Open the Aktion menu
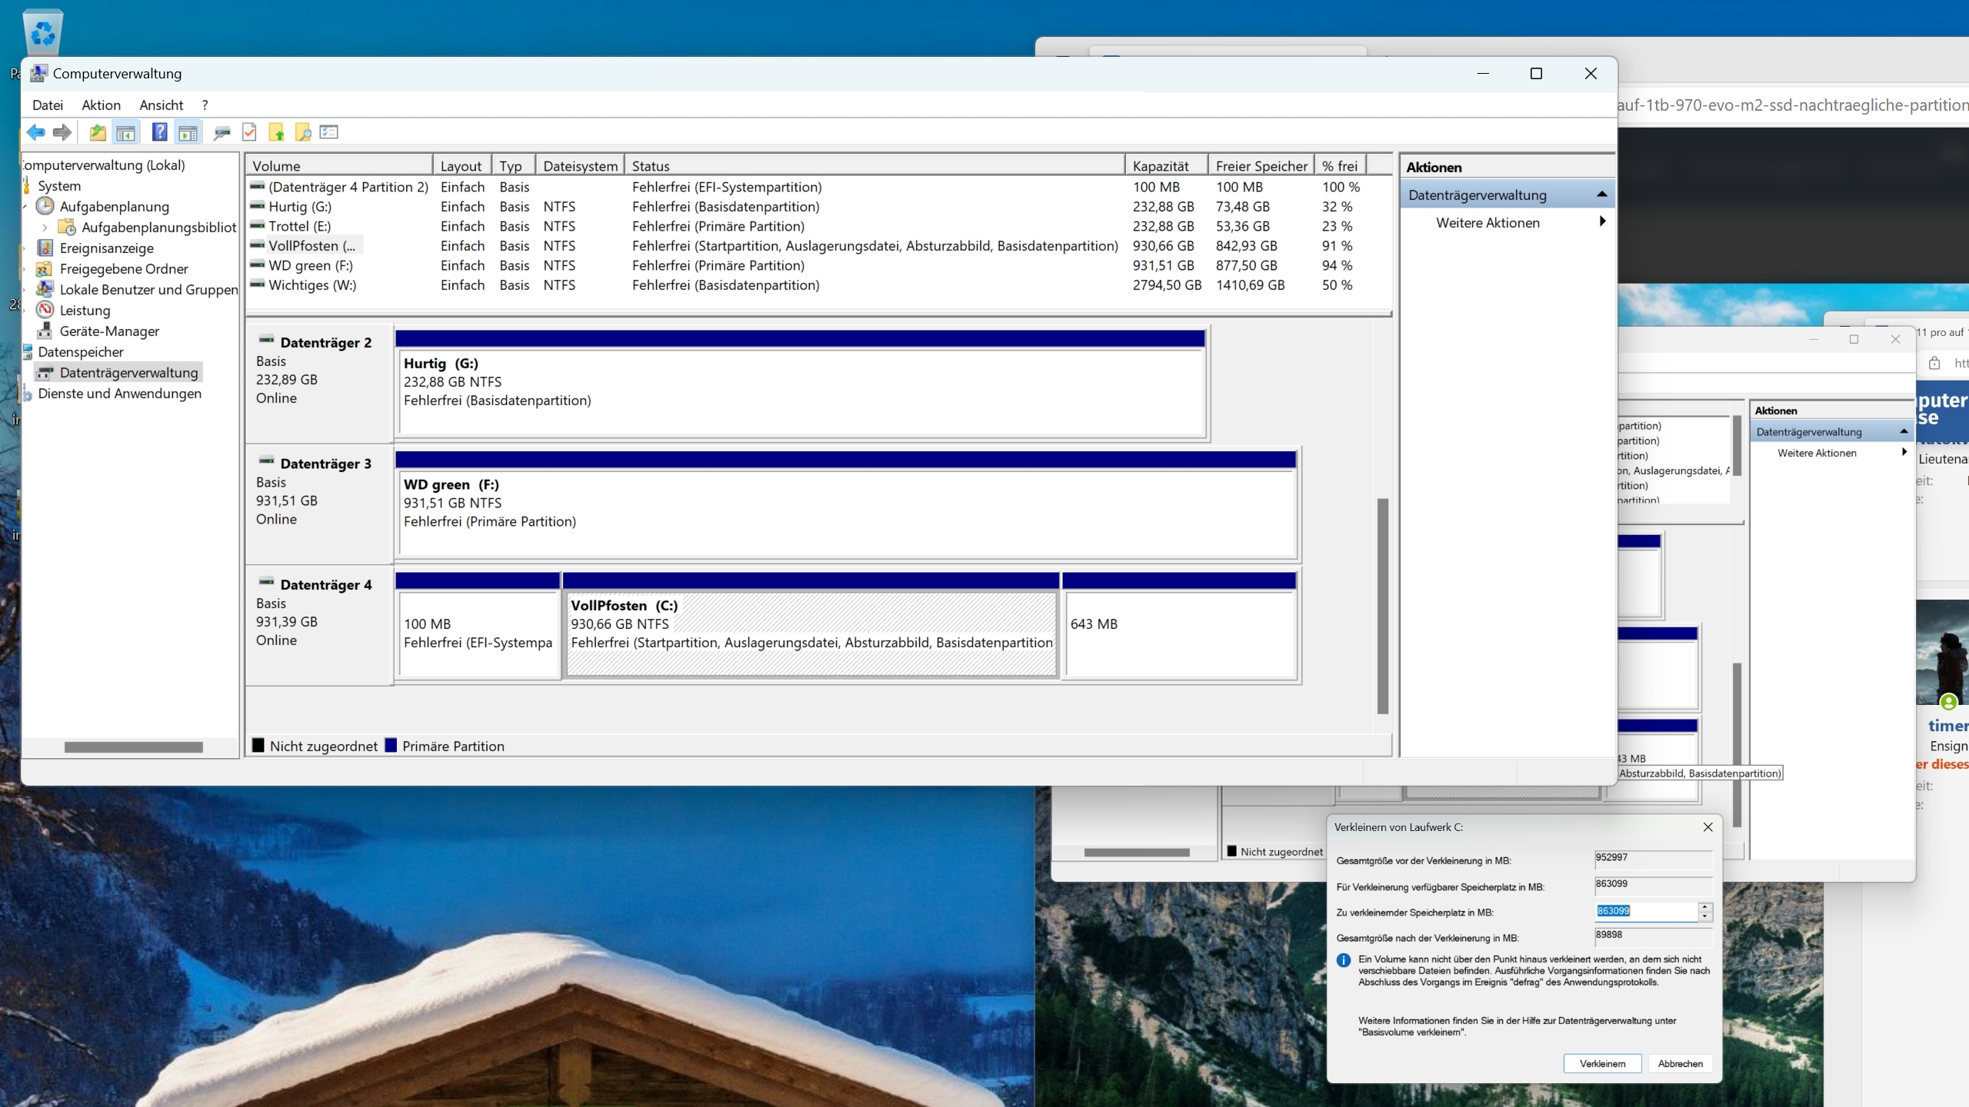The image size is (1969, 1107). point(101,105)
